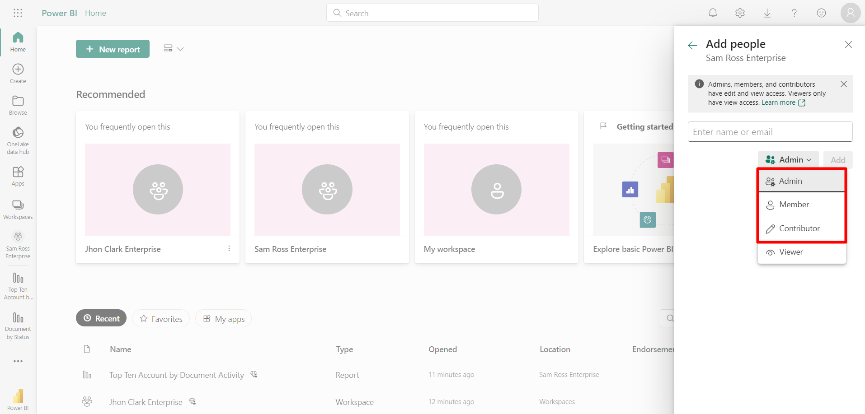Screen dimensions: 865x414
Task: Open Browse in the sidebar
Action: tap(18, 105)
